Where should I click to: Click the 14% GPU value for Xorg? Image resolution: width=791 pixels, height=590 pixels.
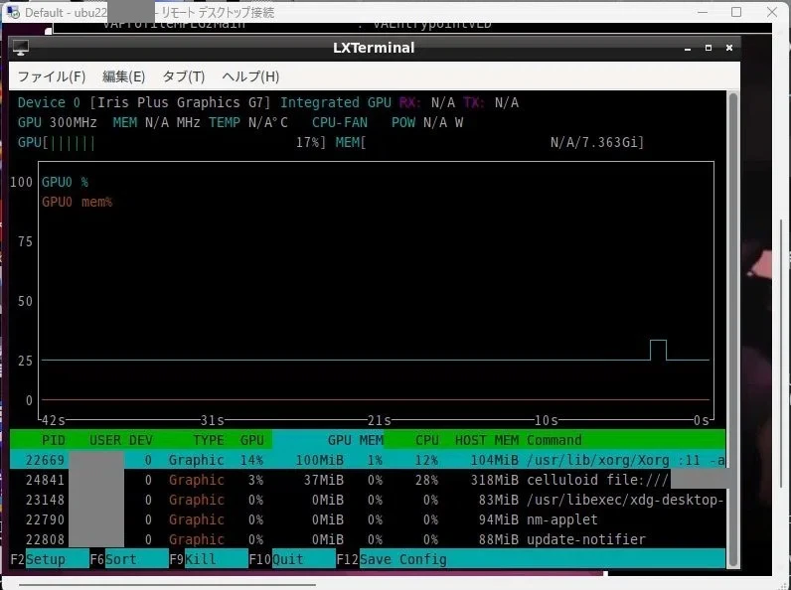click(x=251, y=461)
